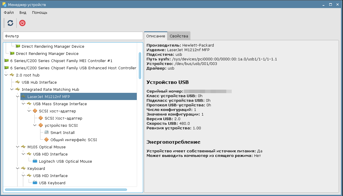Click the orange SCSI Хост-адаптер child icon
Screen dimensions: 343x196
[x=41, y=118]
